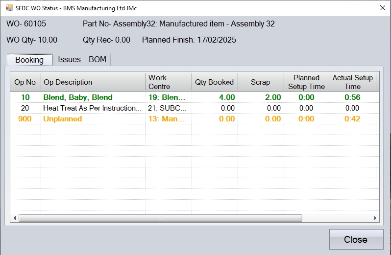The width and height of the screenshot is (391, 255).
Task: Sort by Op Description column header
Action: tap(93, 82)
